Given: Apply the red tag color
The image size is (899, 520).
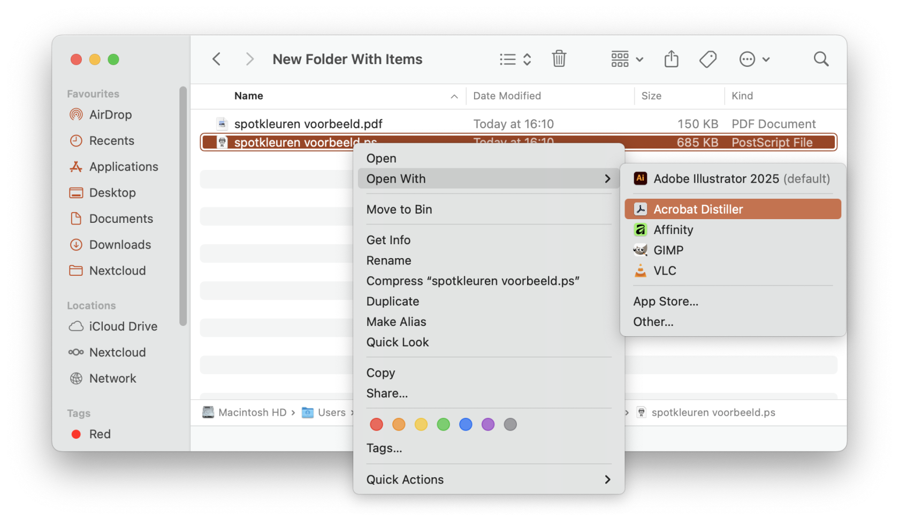Looking at the screenshot, I should (377, 424).
